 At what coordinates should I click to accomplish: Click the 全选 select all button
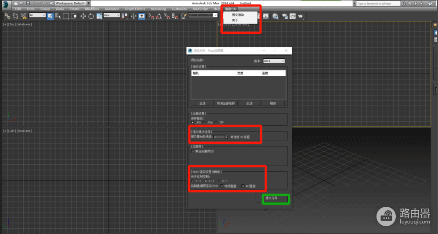pos(202,103)
